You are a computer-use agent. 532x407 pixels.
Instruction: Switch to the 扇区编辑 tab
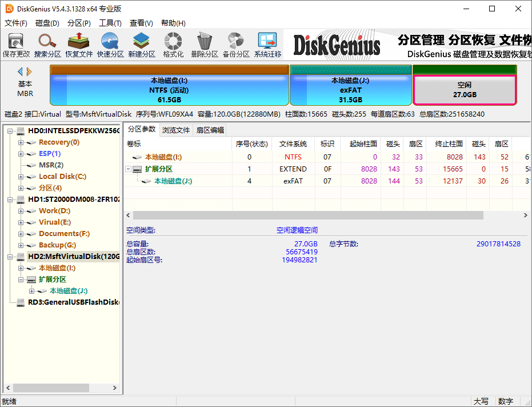point(210,130)
